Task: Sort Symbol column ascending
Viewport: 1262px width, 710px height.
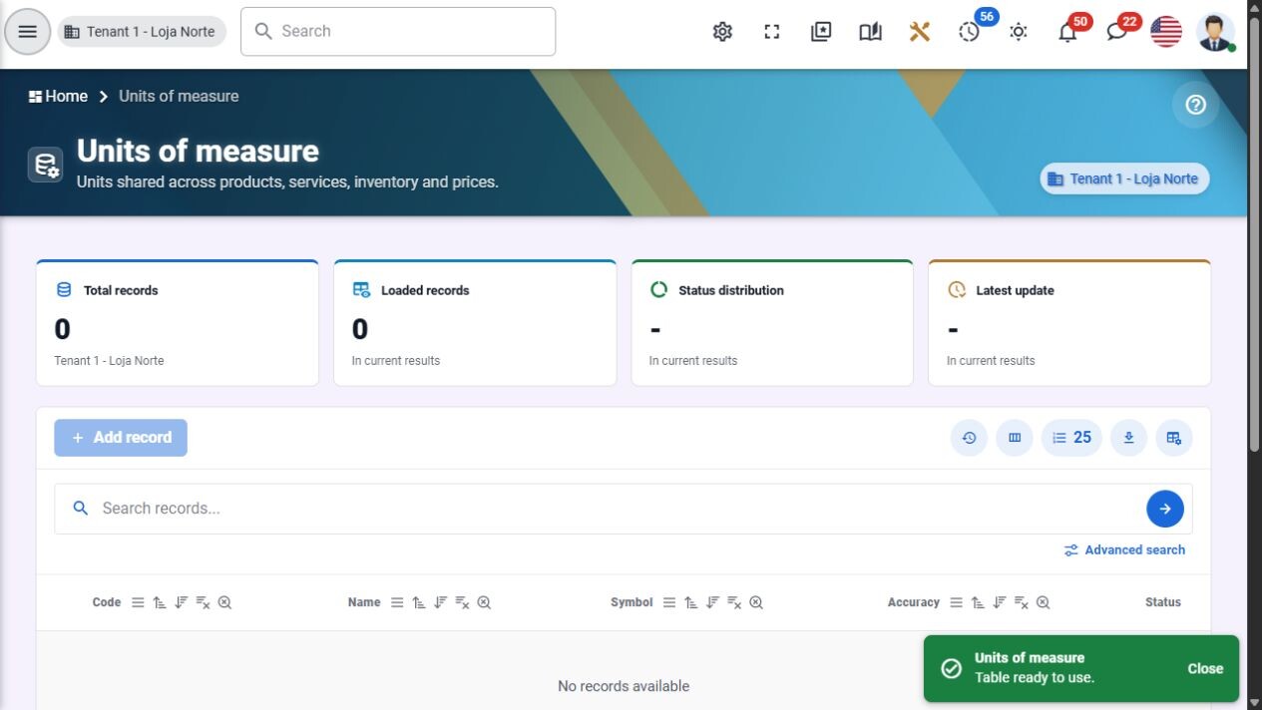Action: 691,602
